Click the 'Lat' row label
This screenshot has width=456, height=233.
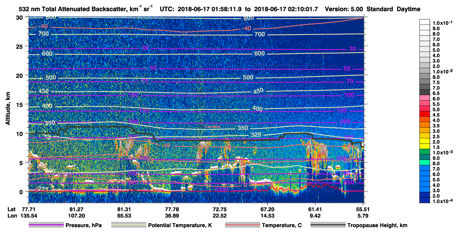(12, 209)
